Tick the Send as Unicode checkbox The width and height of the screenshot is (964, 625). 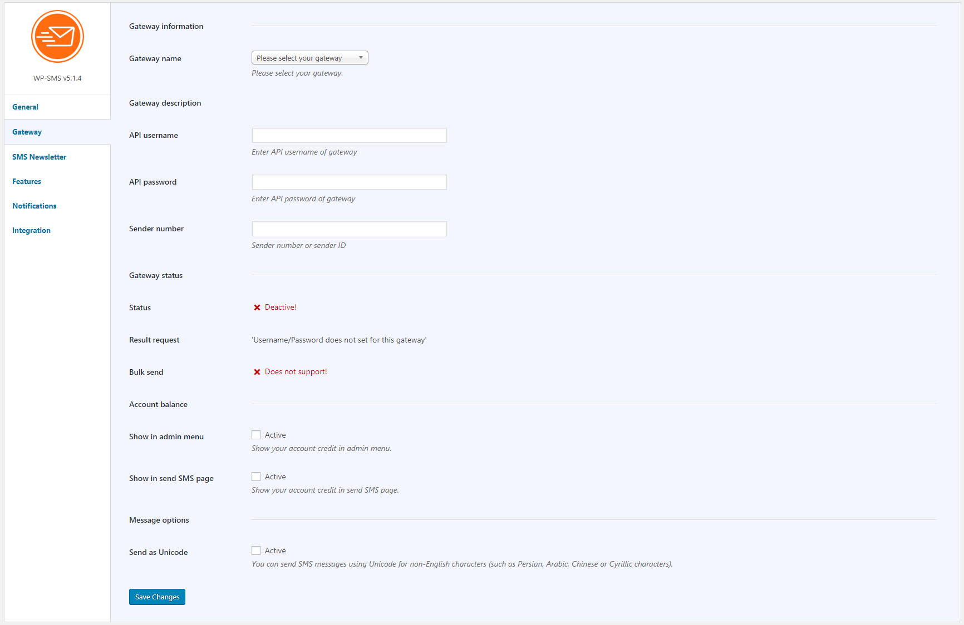point(256,550)
